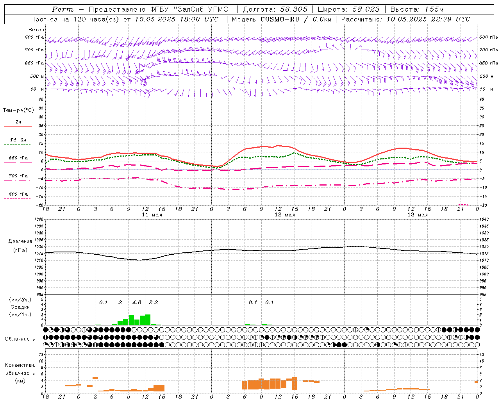Screen dimensions: 500x400
Task: Click the 'Модель COSMO-RU / 6.6км' text
Action: (x=281, y=19)
